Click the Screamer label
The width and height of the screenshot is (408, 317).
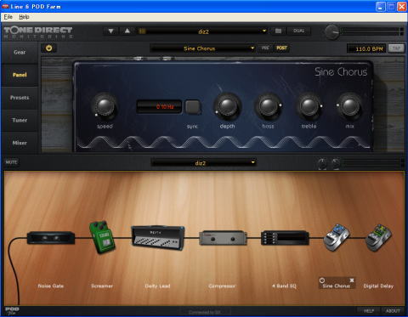(x=102, y=286)
